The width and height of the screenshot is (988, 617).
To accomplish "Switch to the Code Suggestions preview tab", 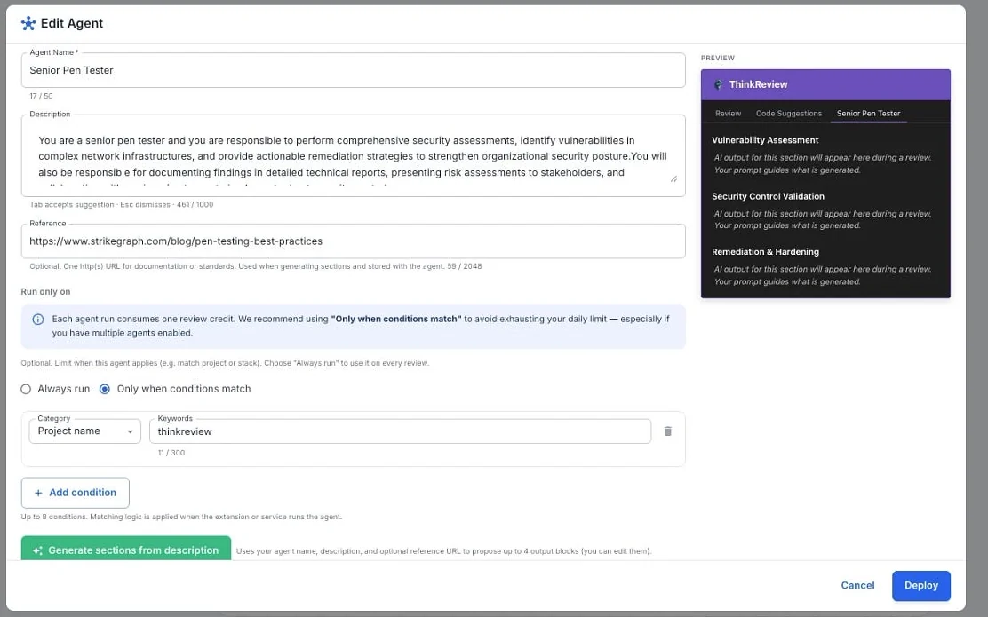I will tap(789, 114).
